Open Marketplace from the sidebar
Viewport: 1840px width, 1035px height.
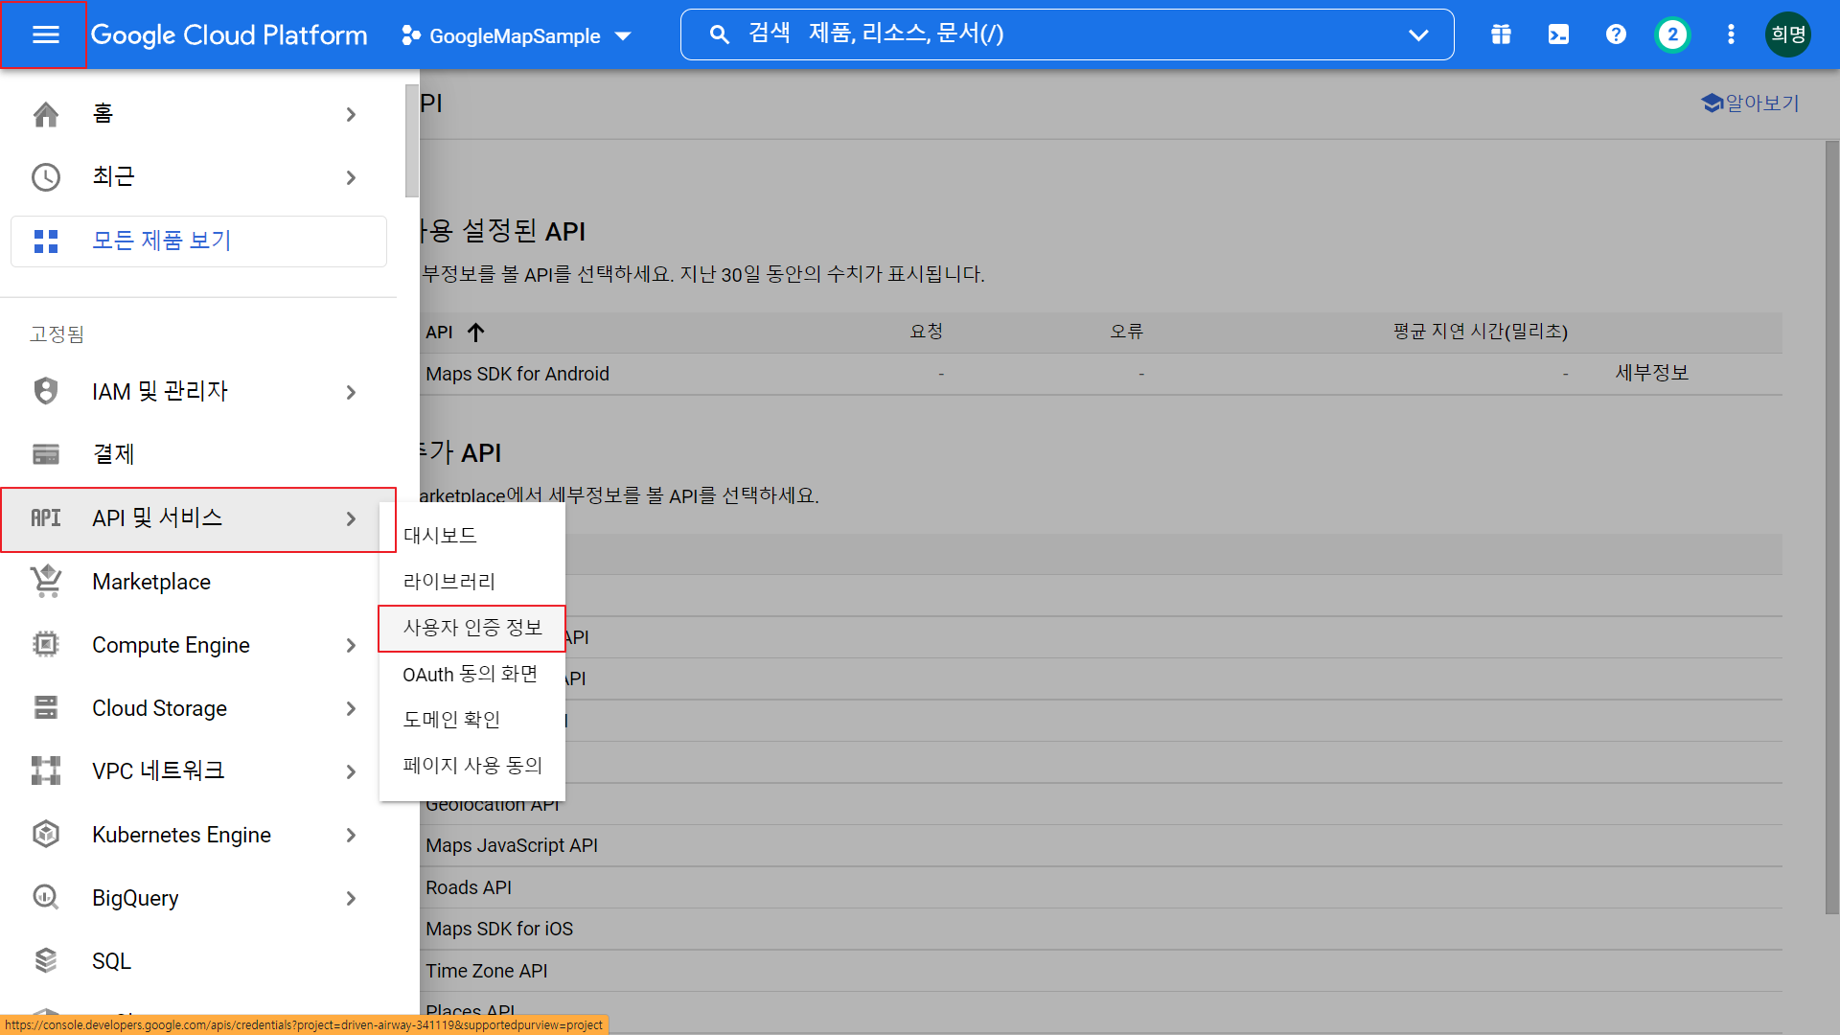(x=151, y=582)
